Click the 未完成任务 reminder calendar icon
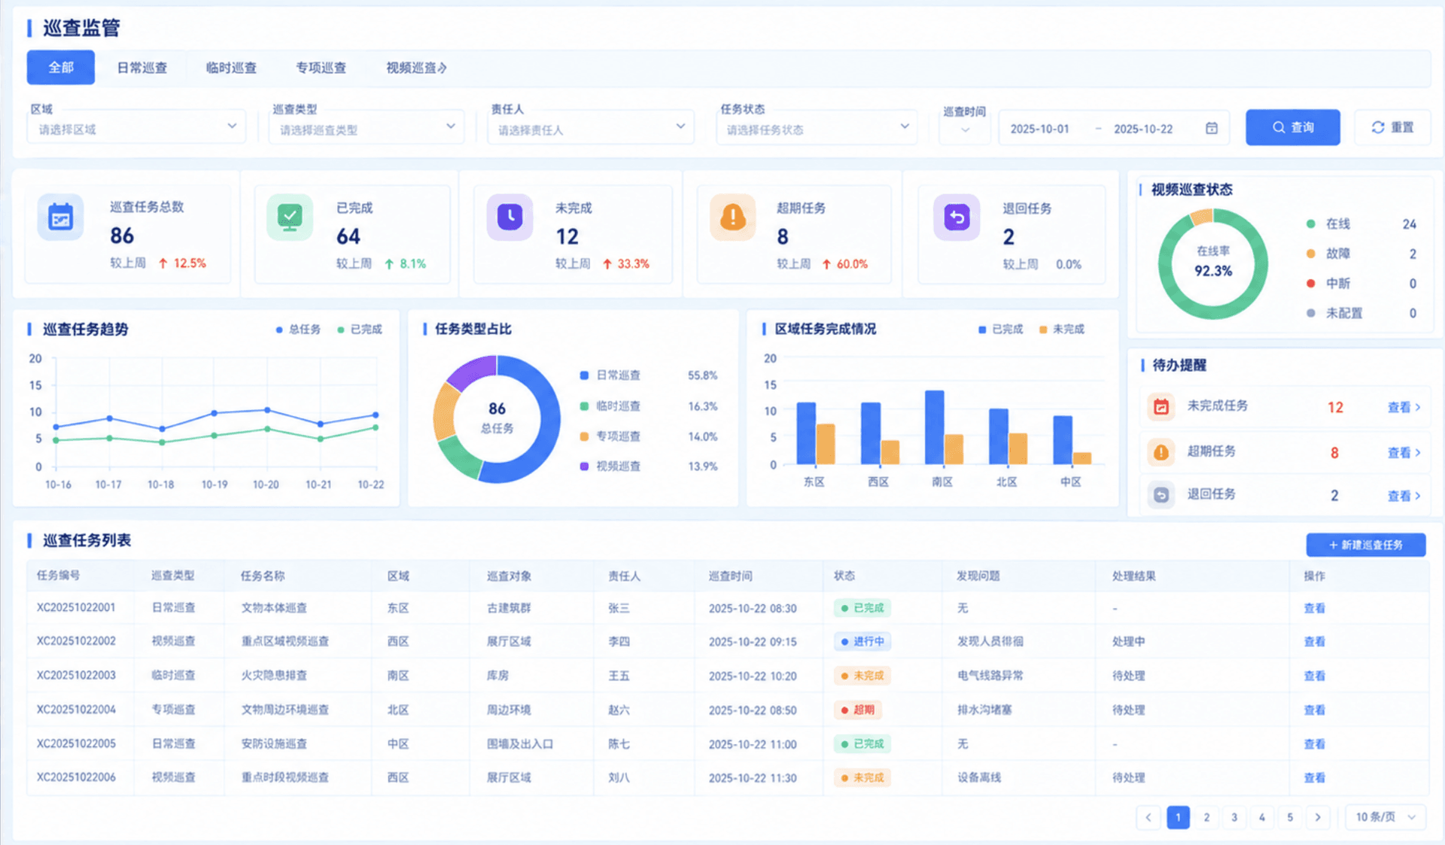The height and width of the screenshot is (845, 1445). [x=1161, y=407]
